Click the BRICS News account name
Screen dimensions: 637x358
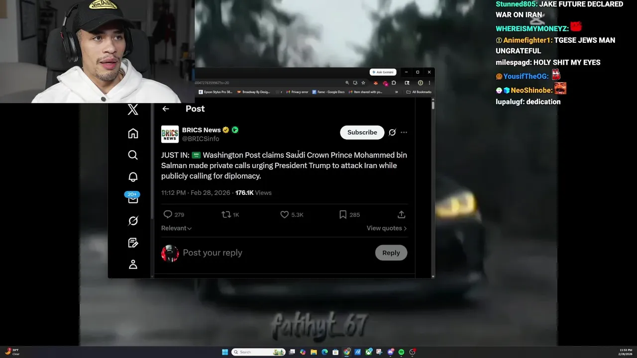(x=202, y=130)
